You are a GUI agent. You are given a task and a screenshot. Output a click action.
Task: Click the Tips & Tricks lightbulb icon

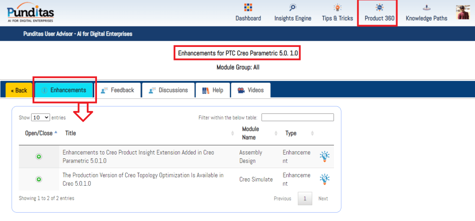pyautogui.click(x=337, y=8)
